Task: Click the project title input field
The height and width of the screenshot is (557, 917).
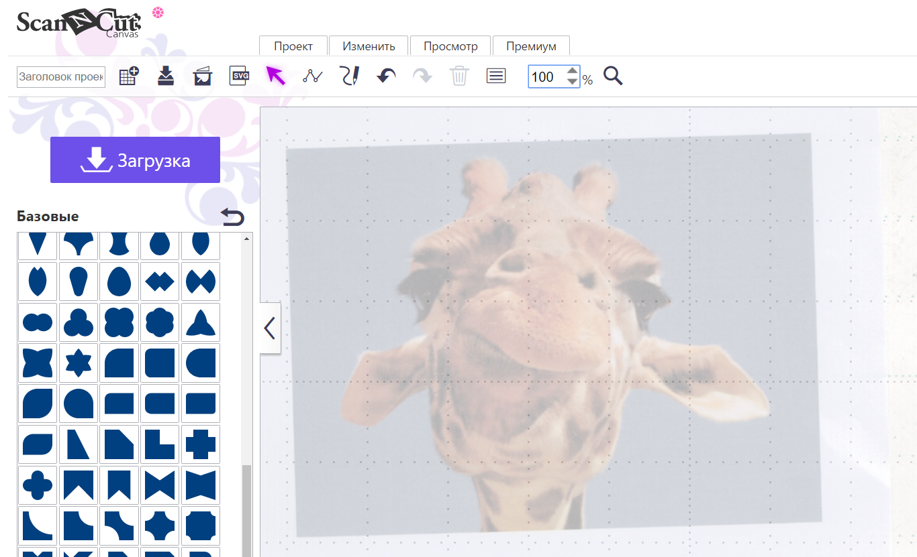Action: (61, 77)
